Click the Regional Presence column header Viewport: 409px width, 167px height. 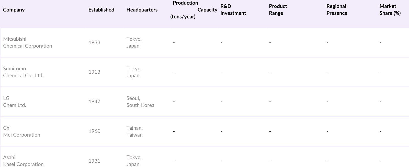click(x=337, y=10)
